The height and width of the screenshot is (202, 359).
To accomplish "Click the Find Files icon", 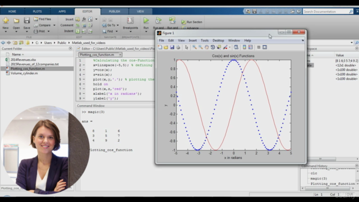I will [36, 19].
